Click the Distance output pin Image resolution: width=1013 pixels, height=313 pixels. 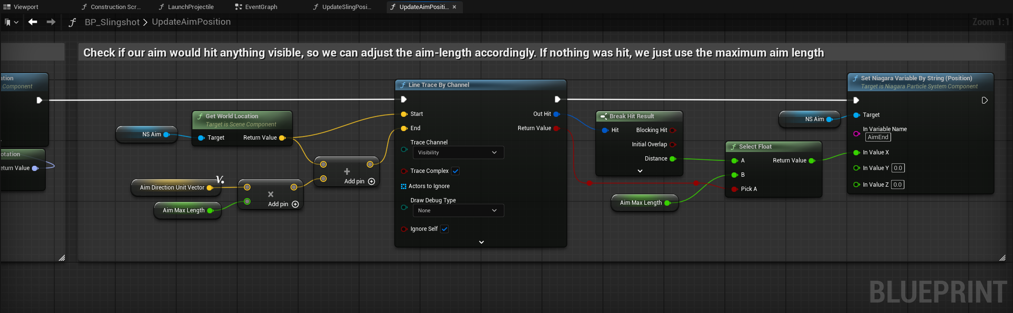tap(672, 159)
